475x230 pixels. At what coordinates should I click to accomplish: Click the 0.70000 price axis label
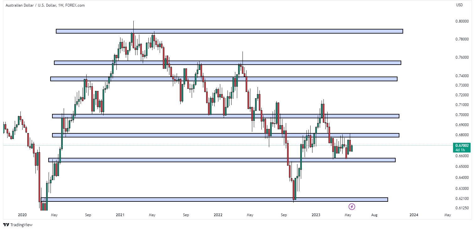pos(462,115)
